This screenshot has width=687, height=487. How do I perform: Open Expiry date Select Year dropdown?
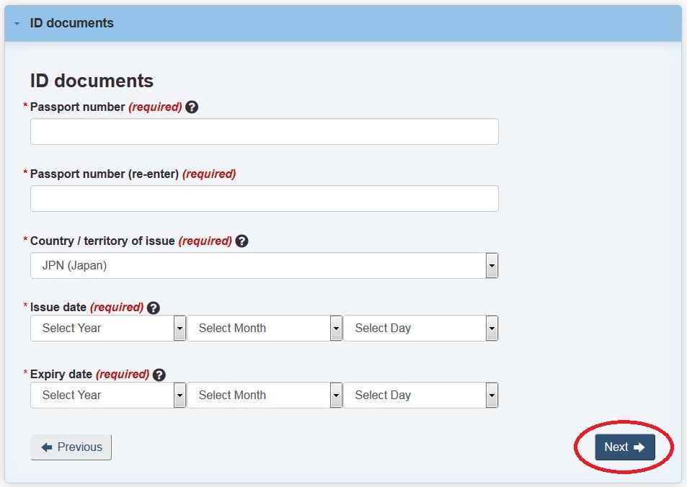[x=108, y=395]
